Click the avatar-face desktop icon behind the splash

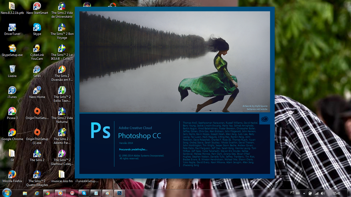coord(87,4)
